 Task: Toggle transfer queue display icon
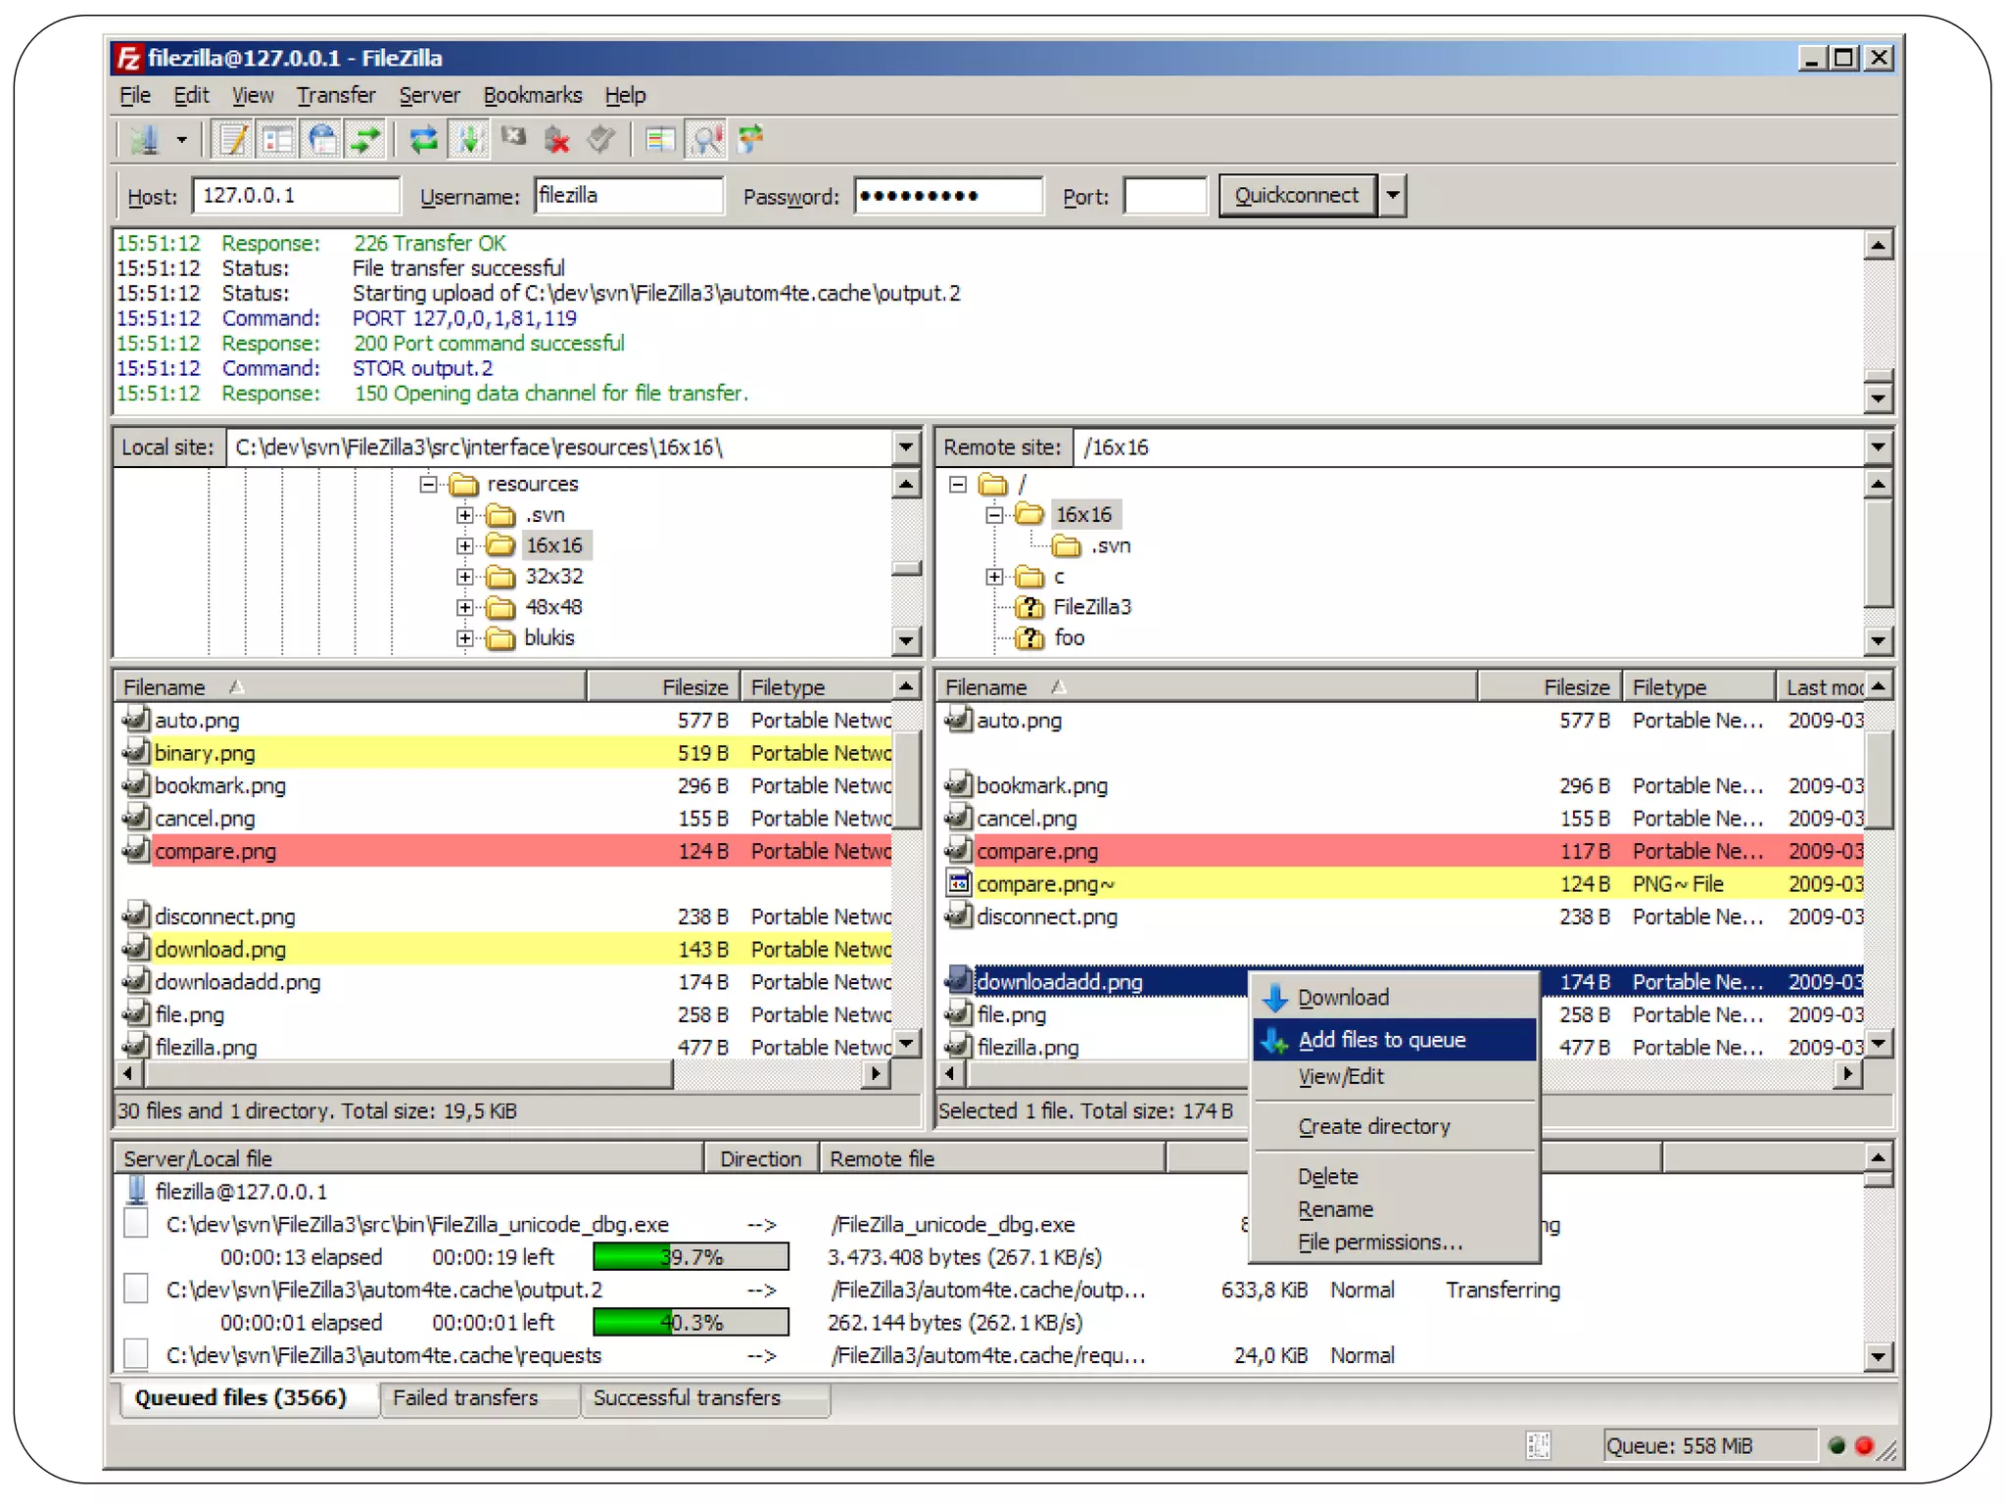pos(366,140)
